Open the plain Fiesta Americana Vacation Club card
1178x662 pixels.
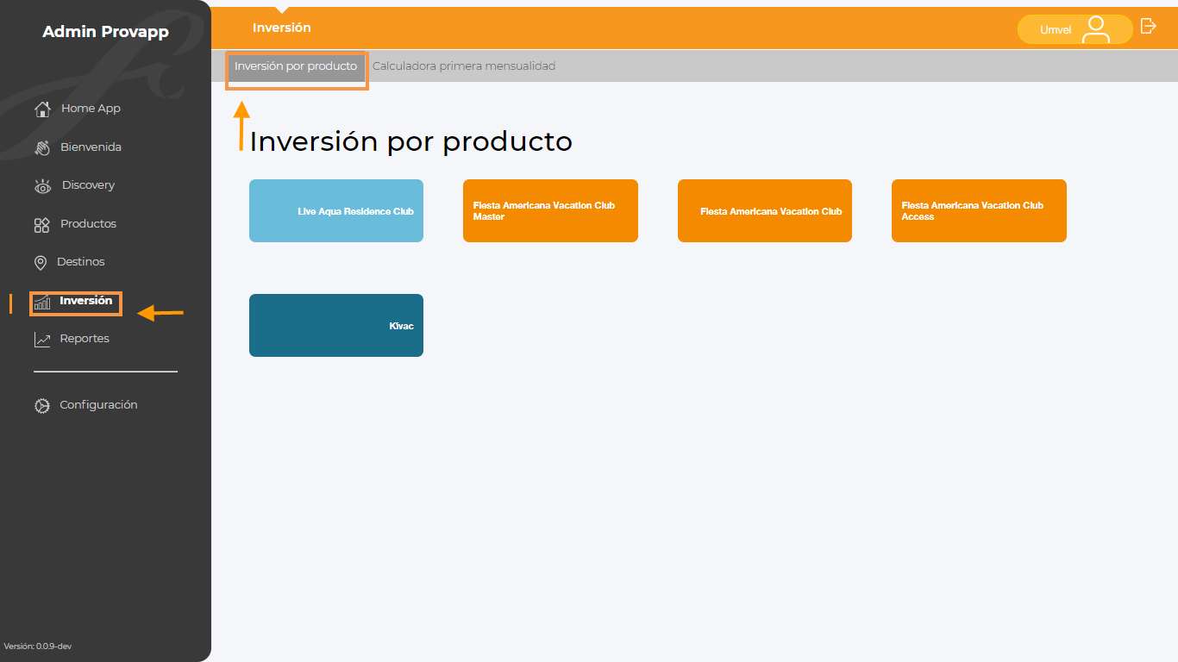765,211
